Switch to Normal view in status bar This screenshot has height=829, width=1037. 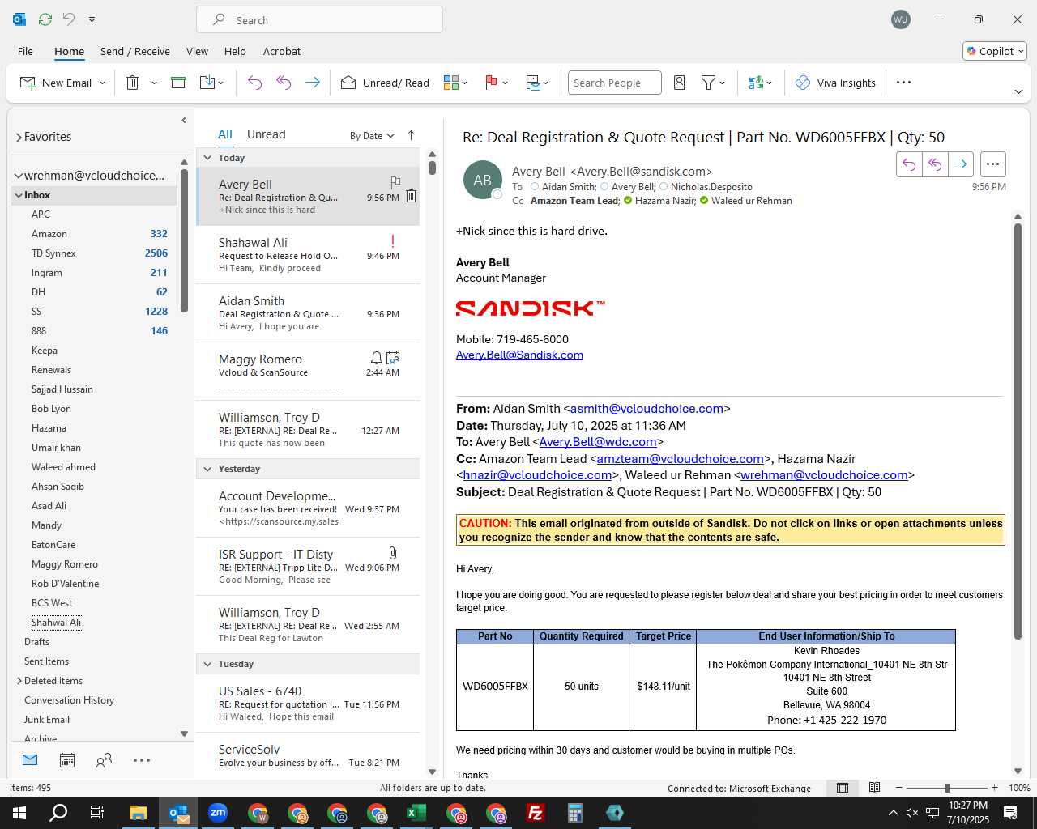[x=843, y=788]
